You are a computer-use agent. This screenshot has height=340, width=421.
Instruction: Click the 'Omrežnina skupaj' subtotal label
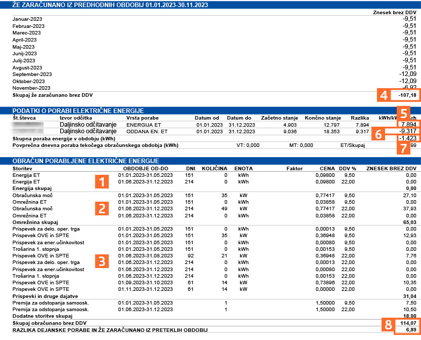[x=35, y=222]
